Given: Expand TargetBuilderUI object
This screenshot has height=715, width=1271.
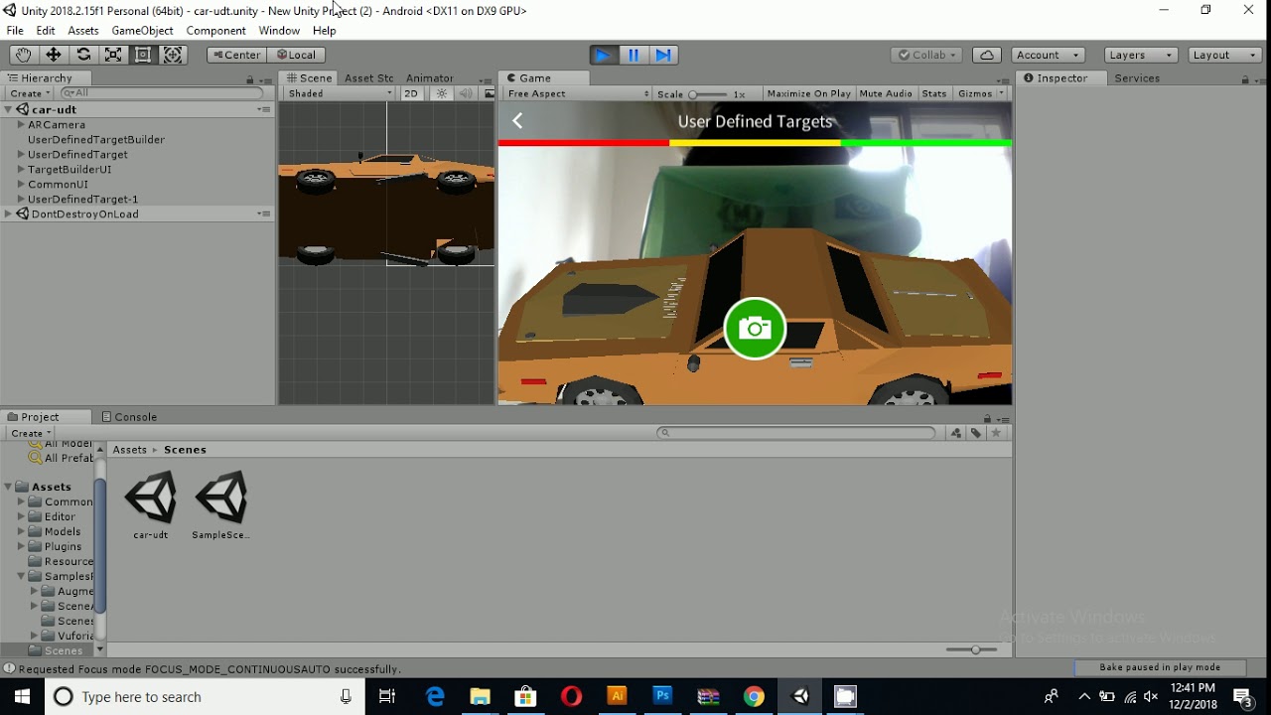Looking at the screenshot, I should [x=21, y=170].
